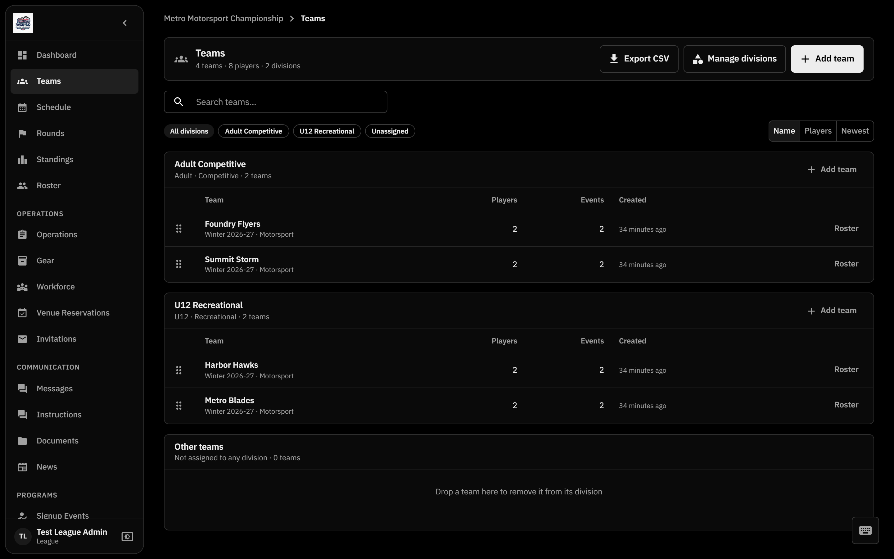The height and width of the screenshot is (559, 894).
Task: Go to Rounds via flag icon
Action: tap(22, 133)
